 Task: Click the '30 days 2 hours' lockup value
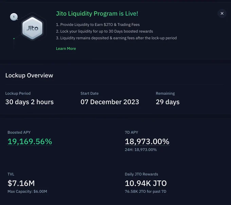click(x=30, y=102)
